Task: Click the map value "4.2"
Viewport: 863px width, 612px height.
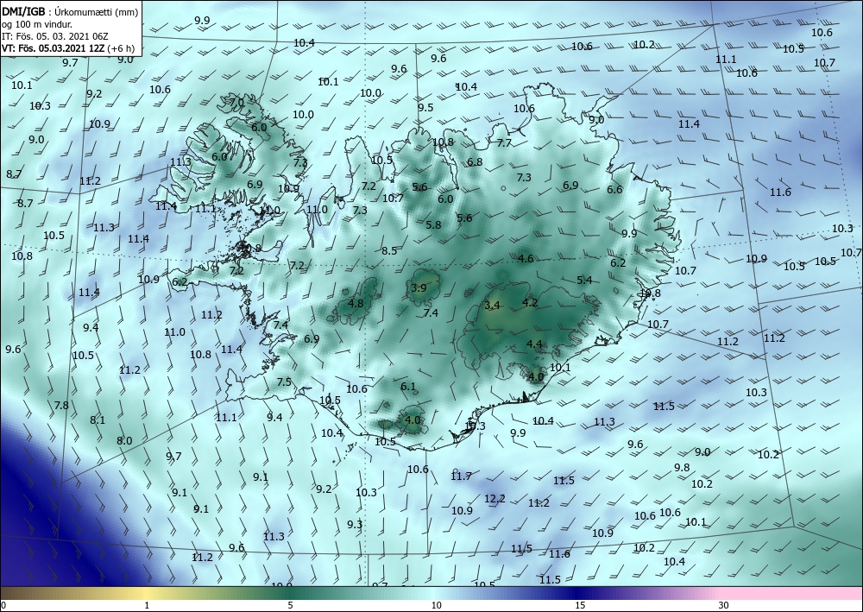Action: point(530,302)
